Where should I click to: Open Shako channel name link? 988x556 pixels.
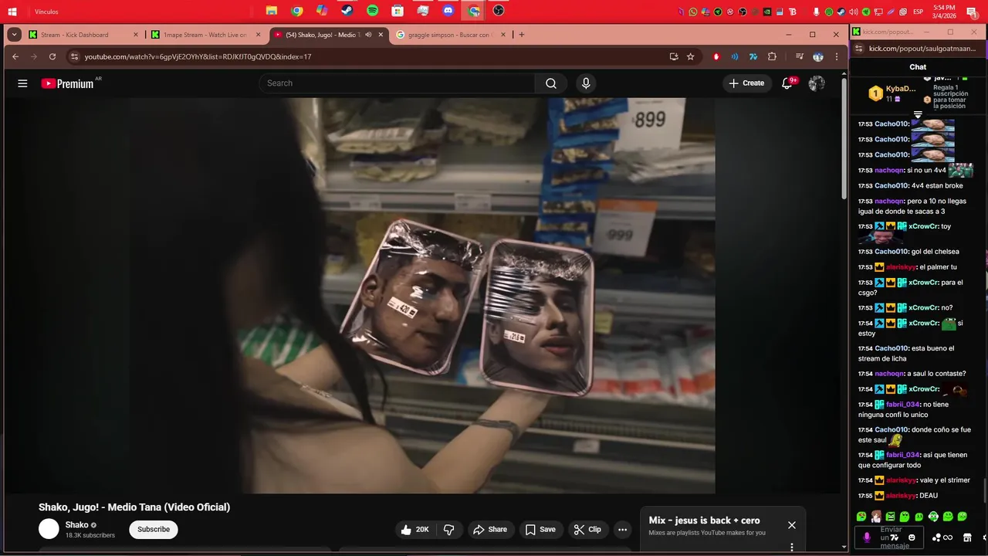tap(76, 525)
